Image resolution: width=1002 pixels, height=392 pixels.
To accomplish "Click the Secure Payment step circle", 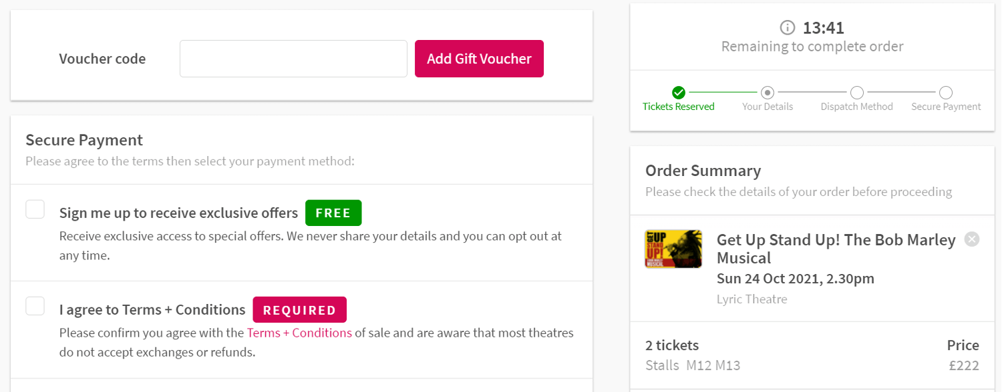I will tap(946, 93).
